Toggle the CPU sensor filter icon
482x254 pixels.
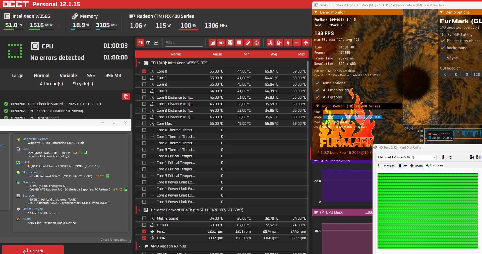(x=213, y=43)
